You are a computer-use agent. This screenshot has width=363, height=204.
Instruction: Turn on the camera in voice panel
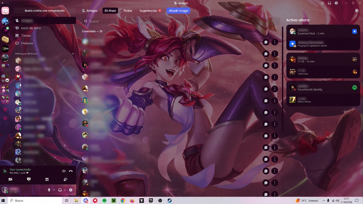pos(11,179)
